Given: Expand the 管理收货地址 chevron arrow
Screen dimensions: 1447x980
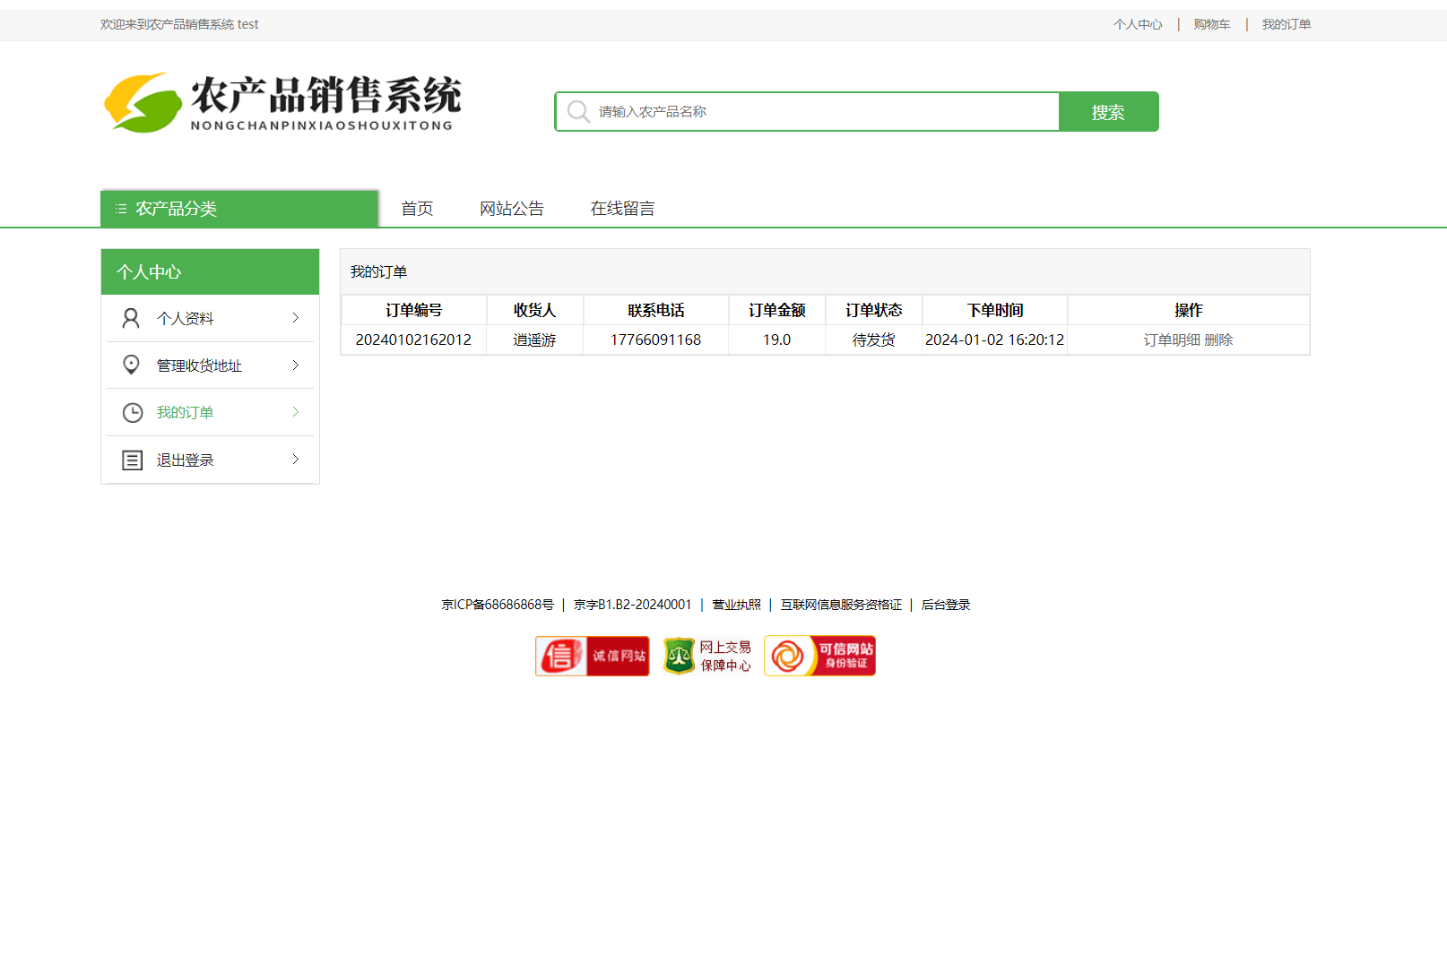Looking at the screenshot, I should (x=295, y=365).
